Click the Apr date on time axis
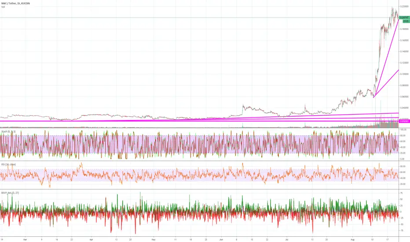 point(91,239)
